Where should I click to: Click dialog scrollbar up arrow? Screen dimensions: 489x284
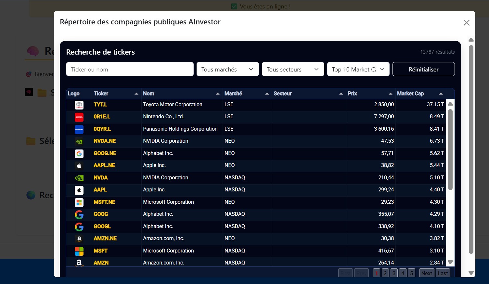tap(471, 40)
